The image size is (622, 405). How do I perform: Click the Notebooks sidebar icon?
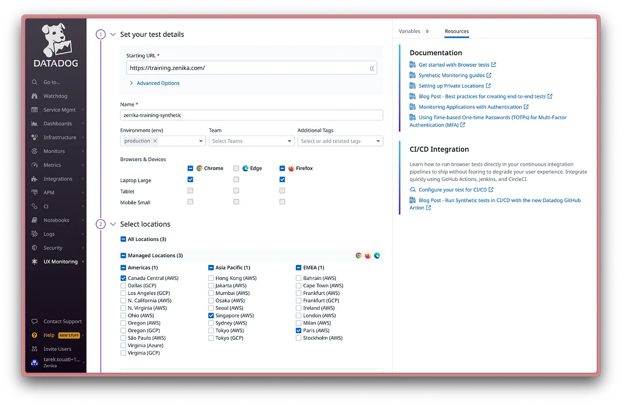pyautogui.click(x=34, y=220)
